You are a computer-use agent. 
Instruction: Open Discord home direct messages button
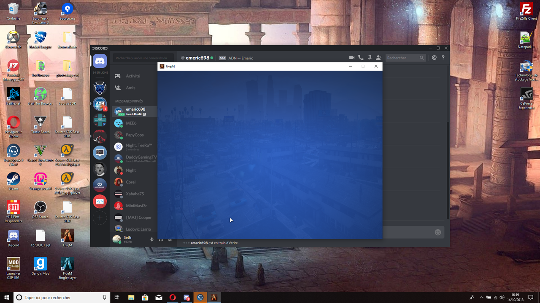[100, 61]
